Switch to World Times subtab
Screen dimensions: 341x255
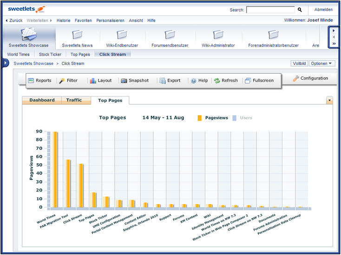pyautogui.click(x=18, y=54)
